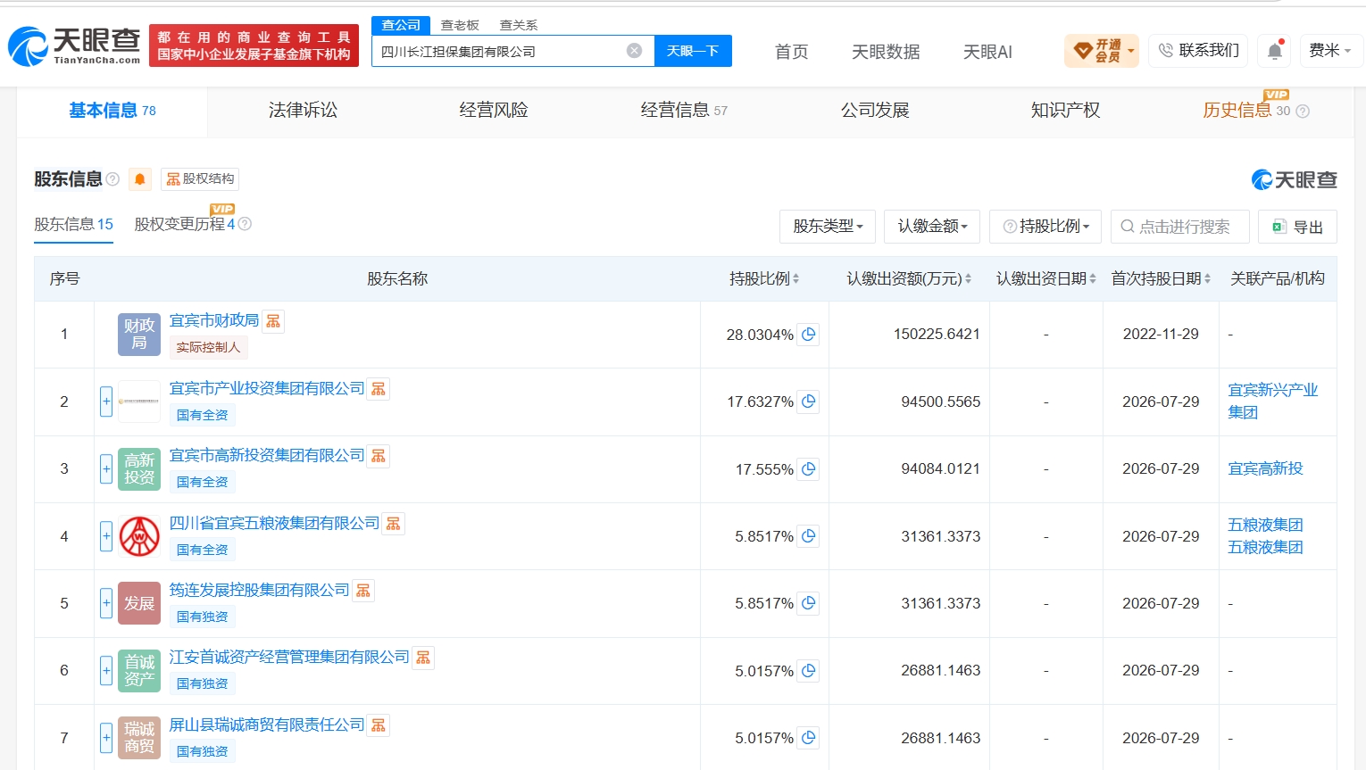The image size is (1366, 770).
Task: Click 宜宾市财政局 logo thumbnail
Action: [x=139, y=335]
